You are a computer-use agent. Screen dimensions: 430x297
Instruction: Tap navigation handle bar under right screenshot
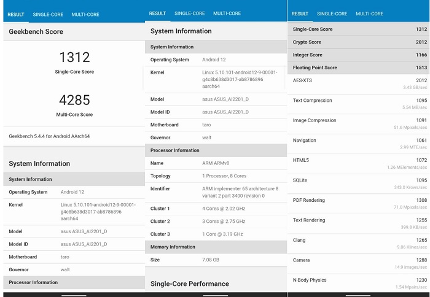[x=358, y=296]
